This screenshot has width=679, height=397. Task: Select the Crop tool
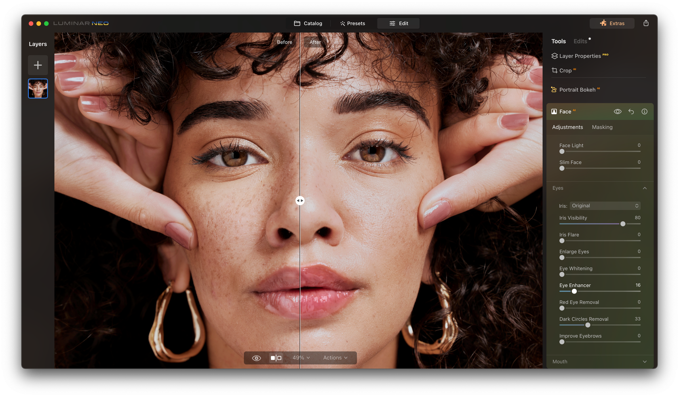(564, 70)
